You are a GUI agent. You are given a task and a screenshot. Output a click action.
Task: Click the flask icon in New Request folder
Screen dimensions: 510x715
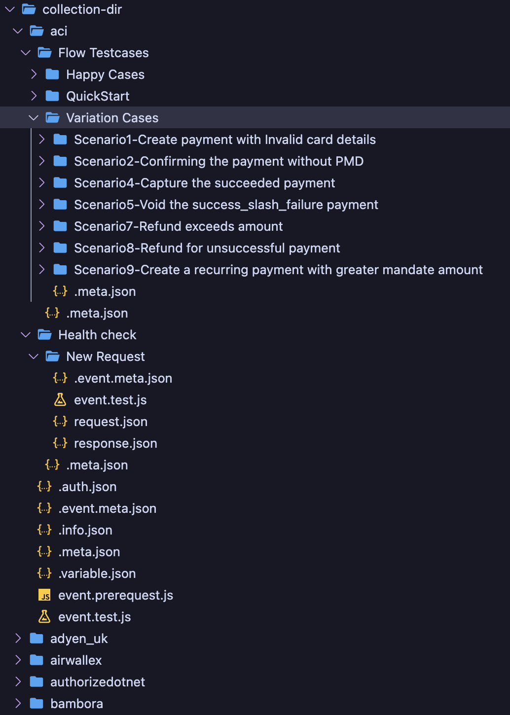coord(60,400)
